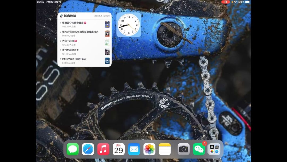Open the Notes app in the dock
Viewport: 287px width, 162px height.
click(x=165, y=149)
